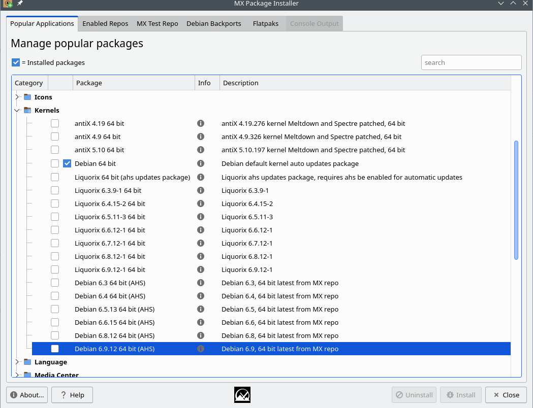Click the Icons category folder icon
The width and height of the screenshot is (533, 408).
[27, 97]
